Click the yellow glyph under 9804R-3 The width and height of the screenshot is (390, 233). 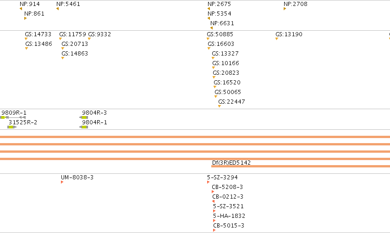84,117
